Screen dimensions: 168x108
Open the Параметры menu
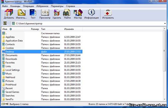[57, 6]
